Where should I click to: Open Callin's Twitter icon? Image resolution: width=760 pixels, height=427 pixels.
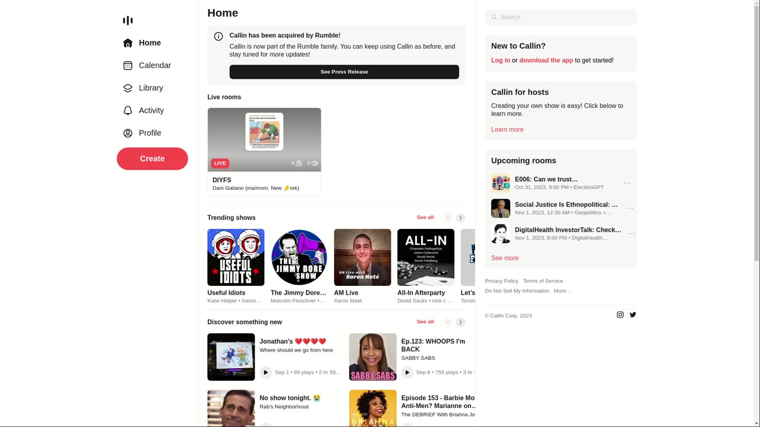pyautogui.click(x=633, y=315)
